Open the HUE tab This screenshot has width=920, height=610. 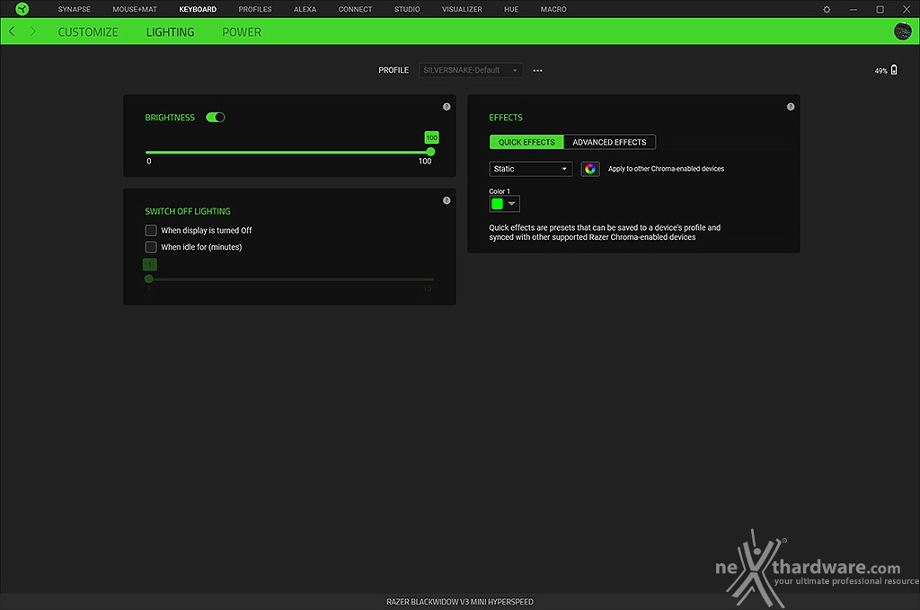point(511,9)
